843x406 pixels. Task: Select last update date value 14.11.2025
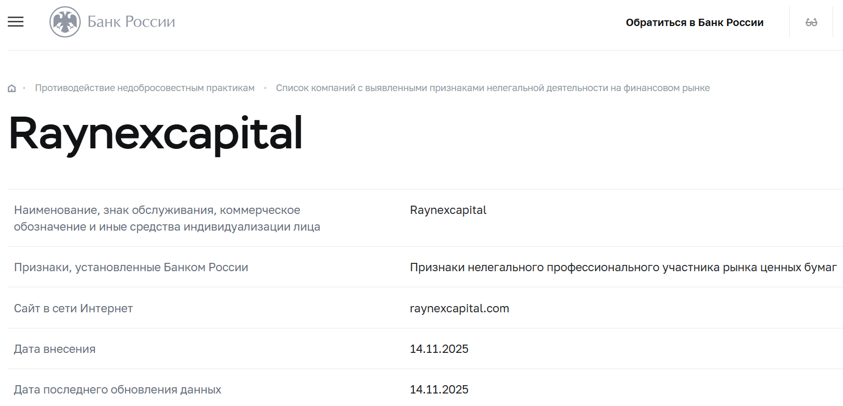point(439,389)
